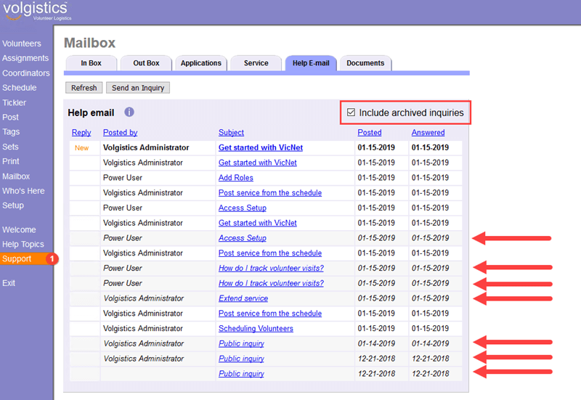Click the 01-14-2019 Answered date cell

[430, 343]
